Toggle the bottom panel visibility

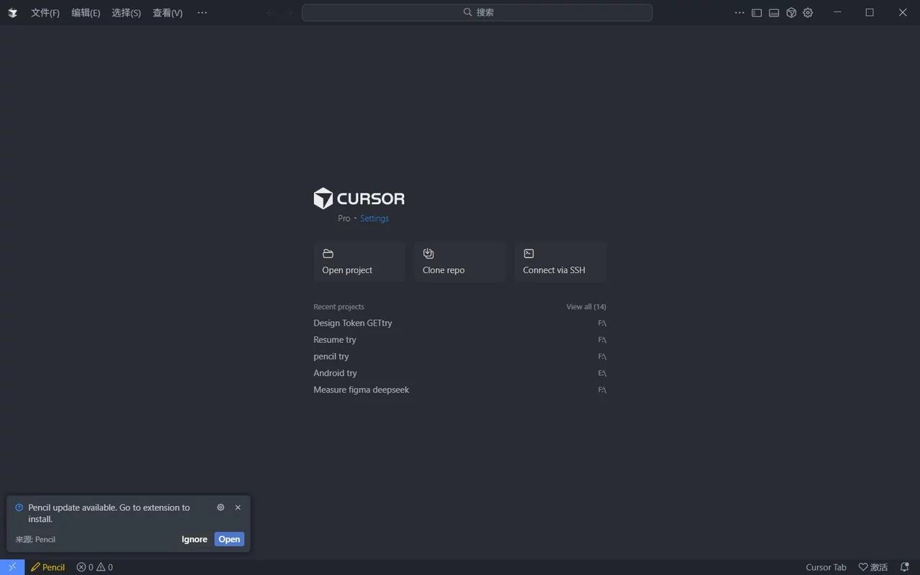pyautogui.click(x=773, y=12)
